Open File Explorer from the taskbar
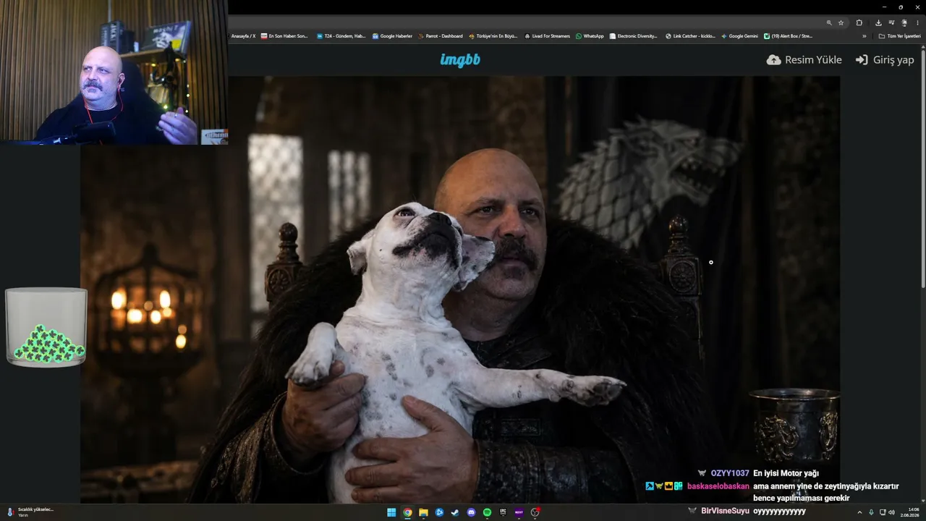Viewport: 926px width, 521px height. (x=423, y=512)
